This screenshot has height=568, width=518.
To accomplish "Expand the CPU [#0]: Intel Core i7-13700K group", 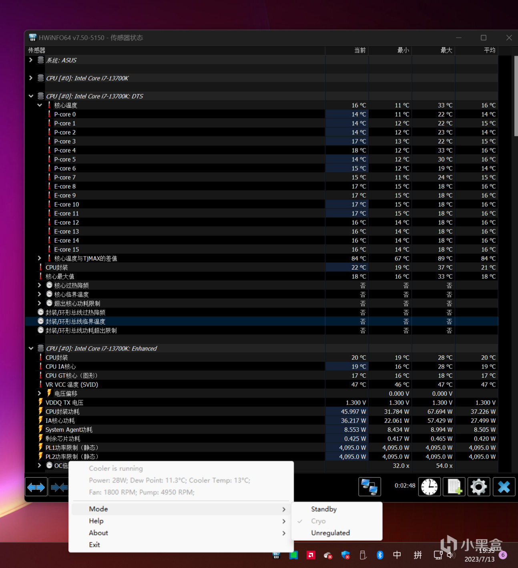I will (x=31, y=78).
